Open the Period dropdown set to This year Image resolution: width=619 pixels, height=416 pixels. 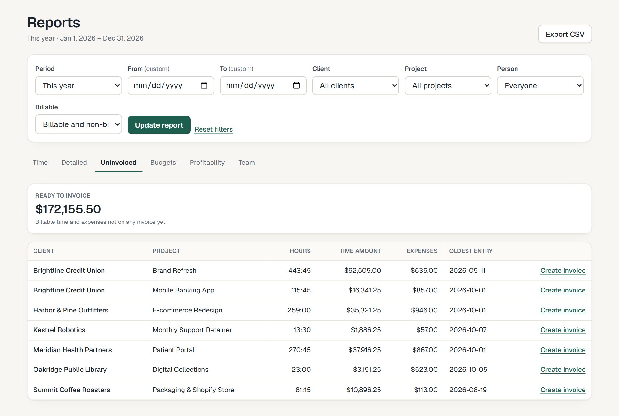[78, 86]
